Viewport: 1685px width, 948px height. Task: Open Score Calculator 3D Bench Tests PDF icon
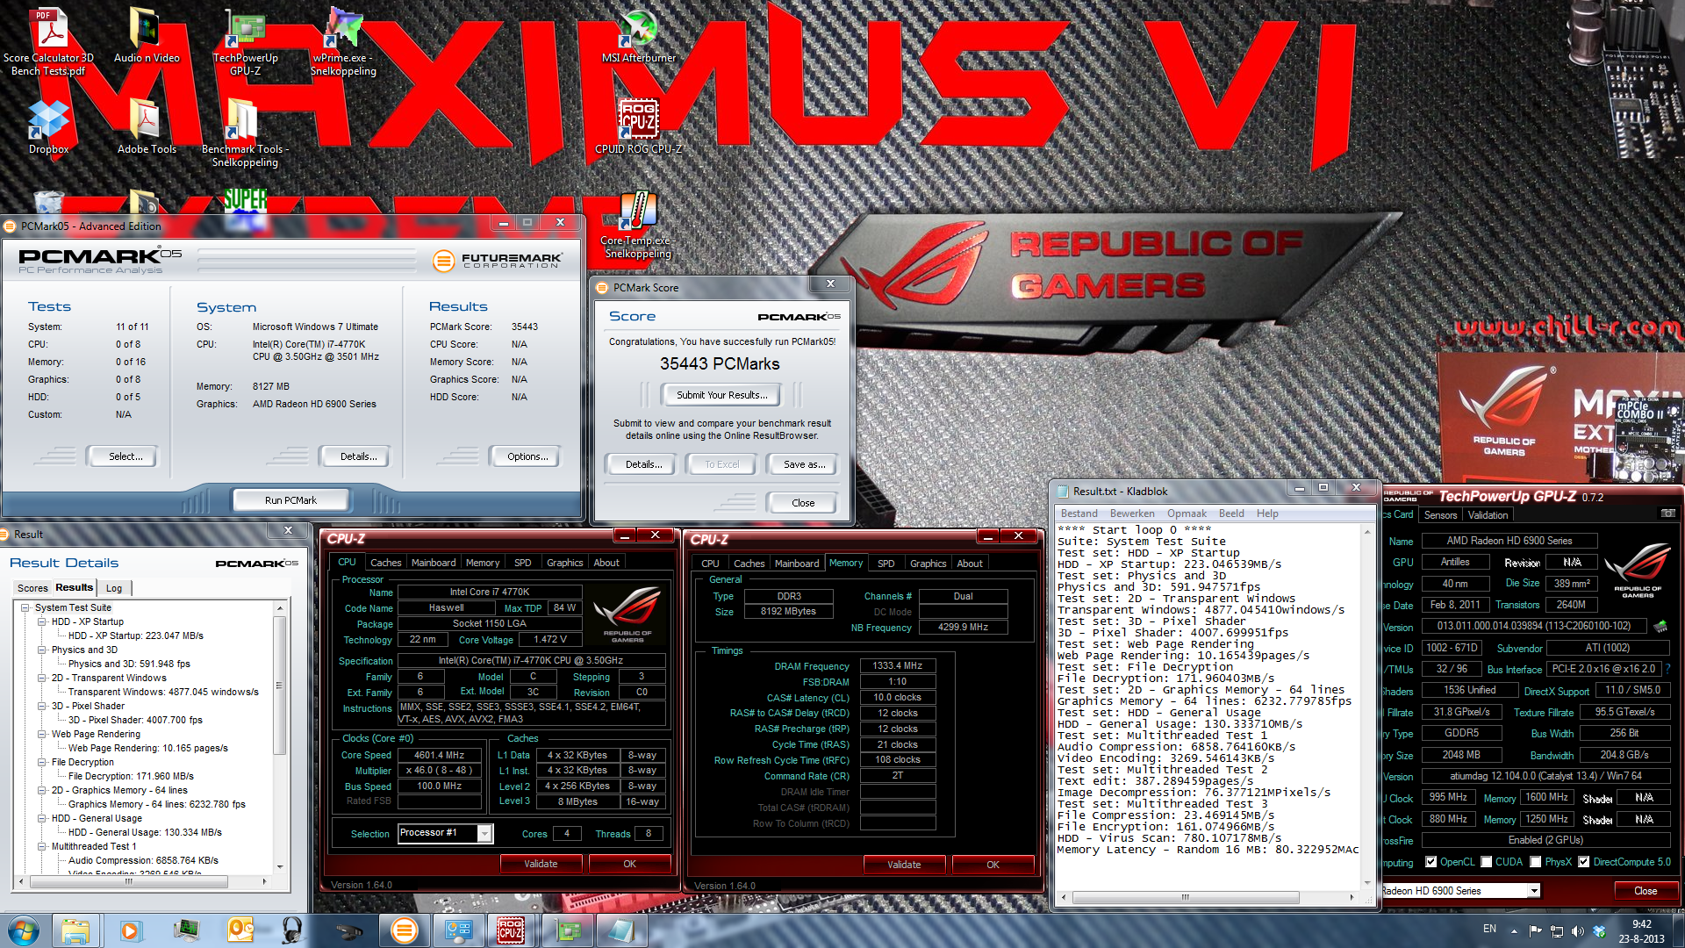click(48, 42)
